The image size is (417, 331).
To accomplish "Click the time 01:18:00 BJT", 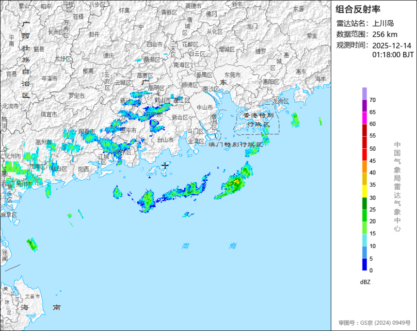I will 393,55.
